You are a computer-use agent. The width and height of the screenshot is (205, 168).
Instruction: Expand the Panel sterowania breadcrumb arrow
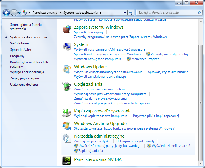pyautogui.click(x=60, y=13)
